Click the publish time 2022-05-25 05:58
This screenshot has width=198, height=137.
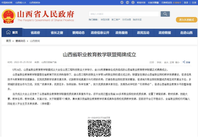tap(23, 62)
